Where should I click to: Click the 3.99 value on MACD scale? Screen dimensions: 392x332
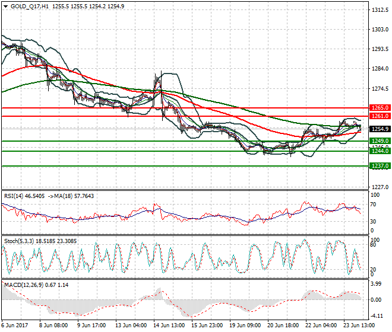click(x=376, y=284)
